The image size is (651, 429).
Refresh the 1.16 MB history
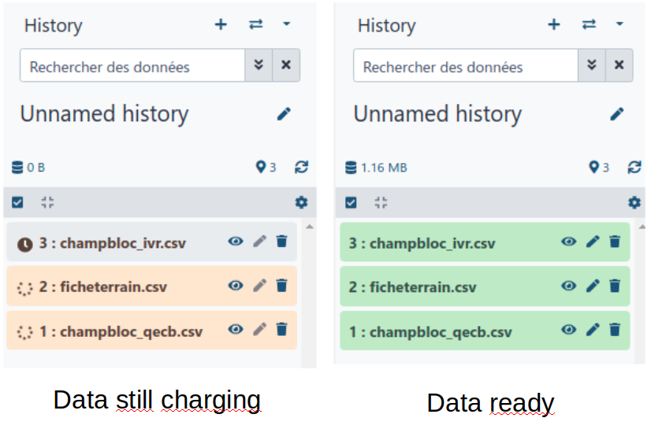coord(634,167)
